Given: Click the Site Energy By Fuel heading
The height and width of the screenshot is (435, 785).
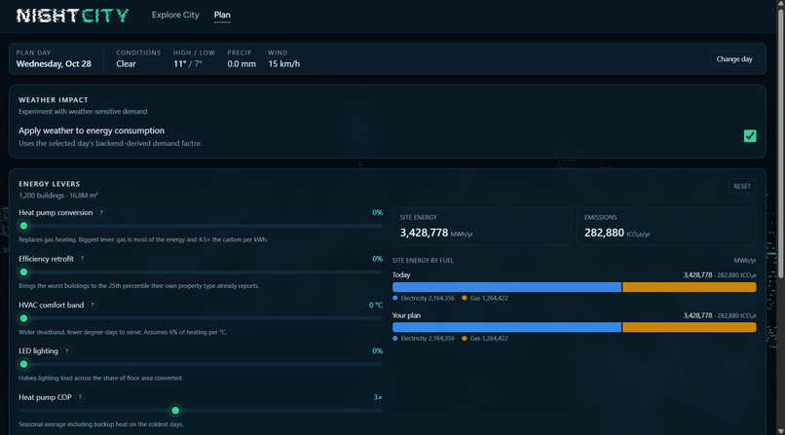Looking at the screenshot, I should [x=423, y=261].
